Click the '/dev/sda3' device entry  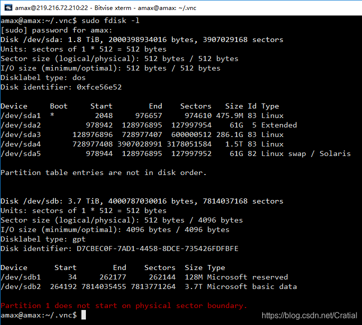(21, 134)
